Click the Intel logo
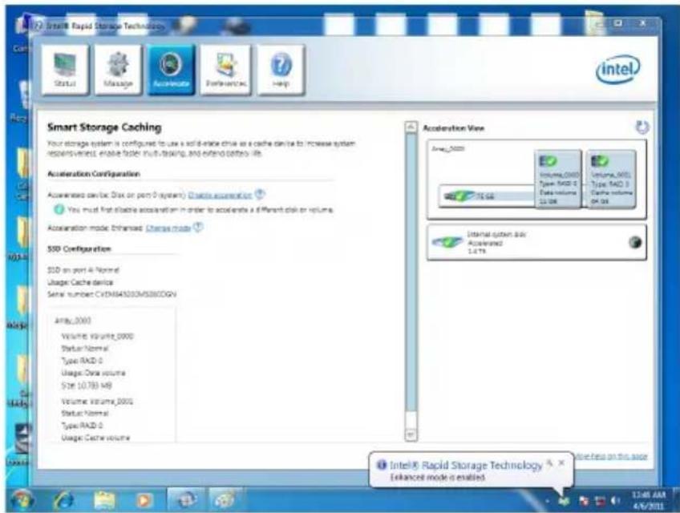The image size is (680, 513). (618, 68)
